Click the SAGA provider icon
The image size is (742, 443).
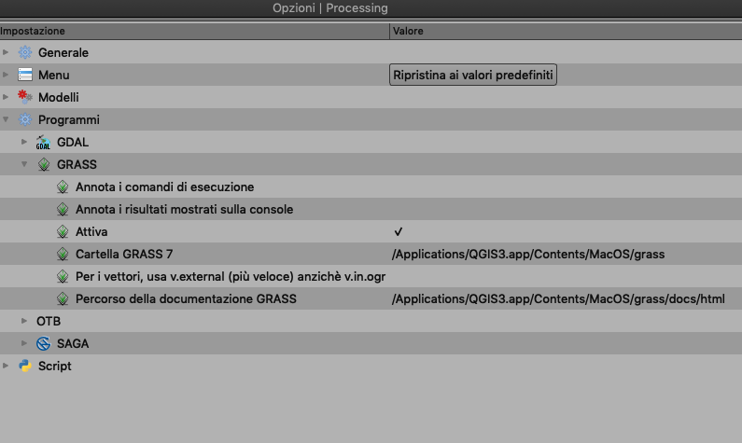[x=44, y=344]
